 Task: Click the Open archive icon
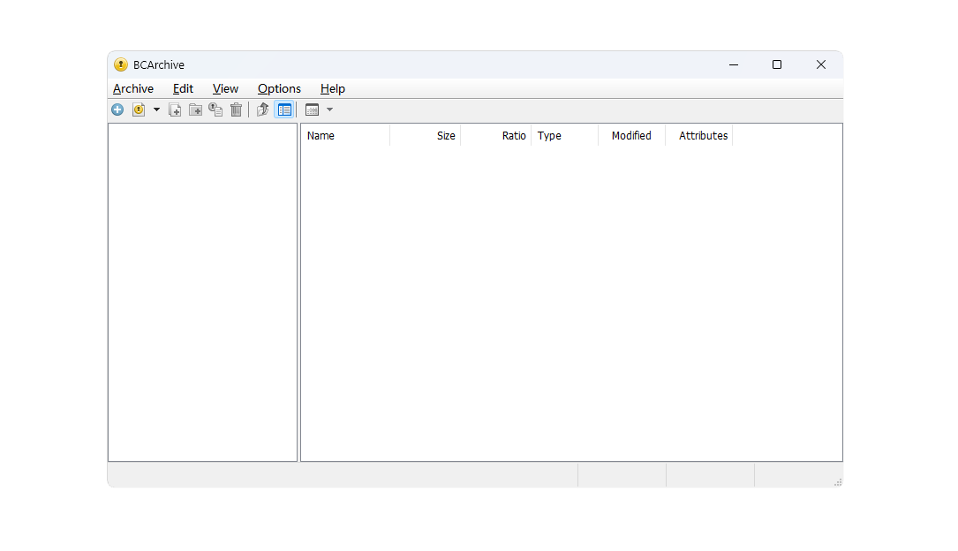click(139, 109)
